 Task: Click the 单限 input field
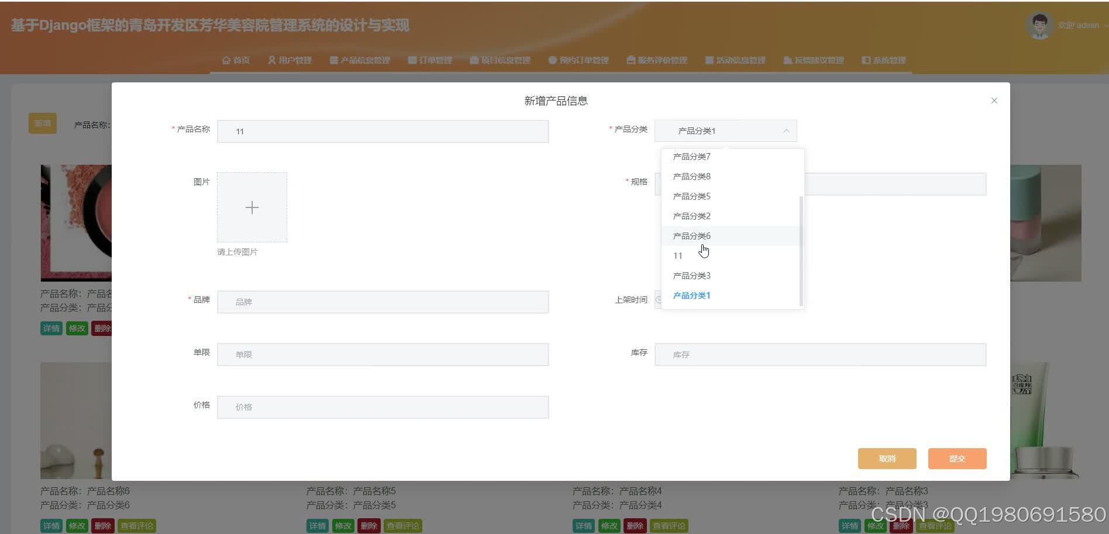click(383, 355)
